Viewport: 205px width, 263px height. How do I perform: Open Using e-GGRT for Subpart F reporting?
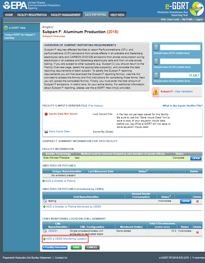(x=20, y=36)
